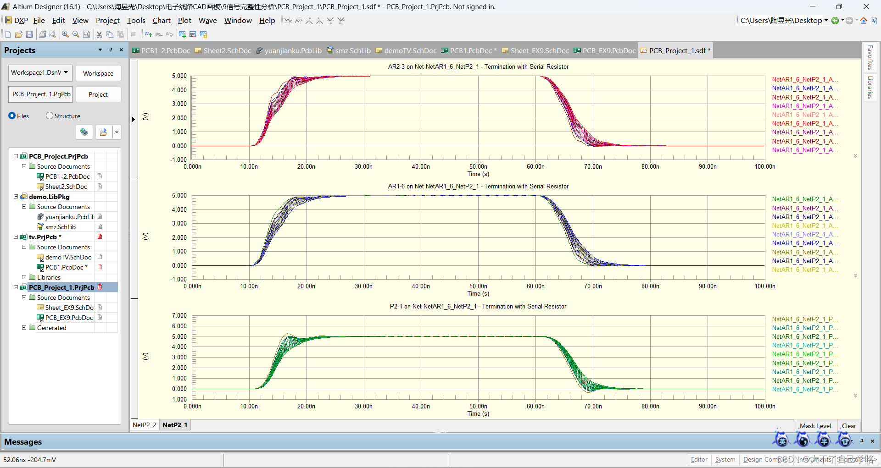
Task: Click the home page icon
Action: (x=864, y=20)
